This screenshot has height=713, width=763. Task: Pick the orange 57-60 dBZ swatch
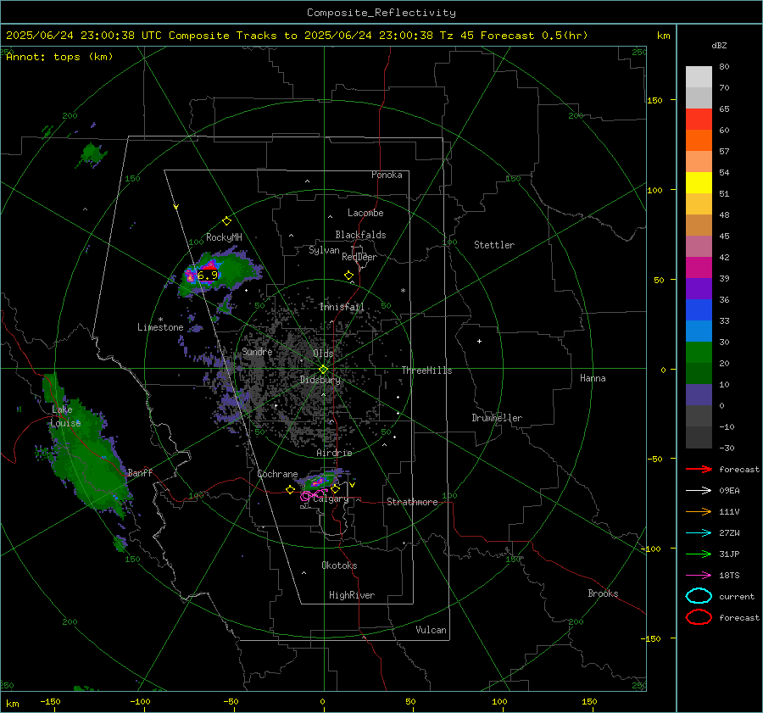[x=699, y=141]
